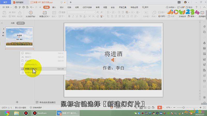Switch to the 动画 ribbon tab
The width and height of the screenshot is (207, 116).
tap(77, 7)
